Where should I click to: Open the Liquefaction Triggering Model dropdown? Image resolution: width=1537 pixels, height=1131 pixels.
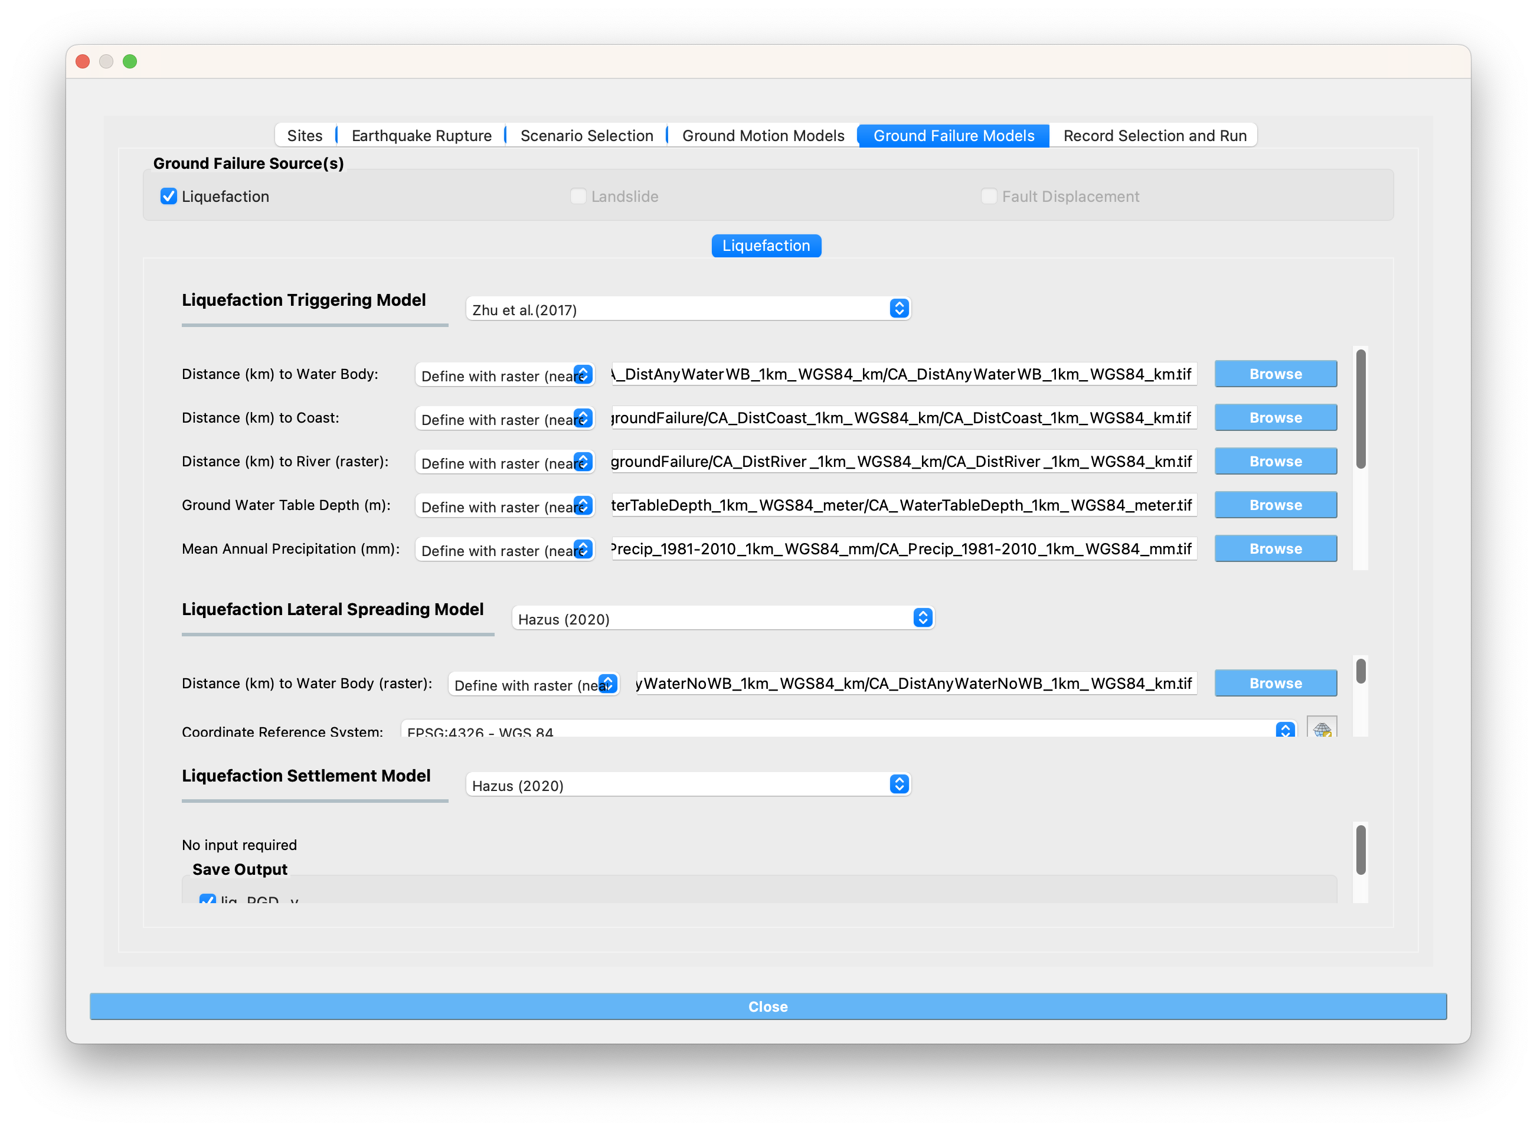click(688, 309)
